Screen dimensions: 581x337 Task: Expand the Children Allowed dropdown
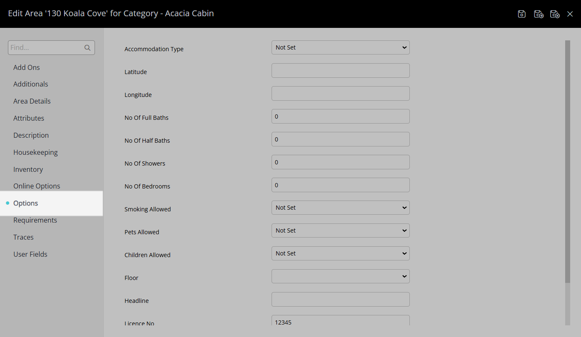point(341,253)
